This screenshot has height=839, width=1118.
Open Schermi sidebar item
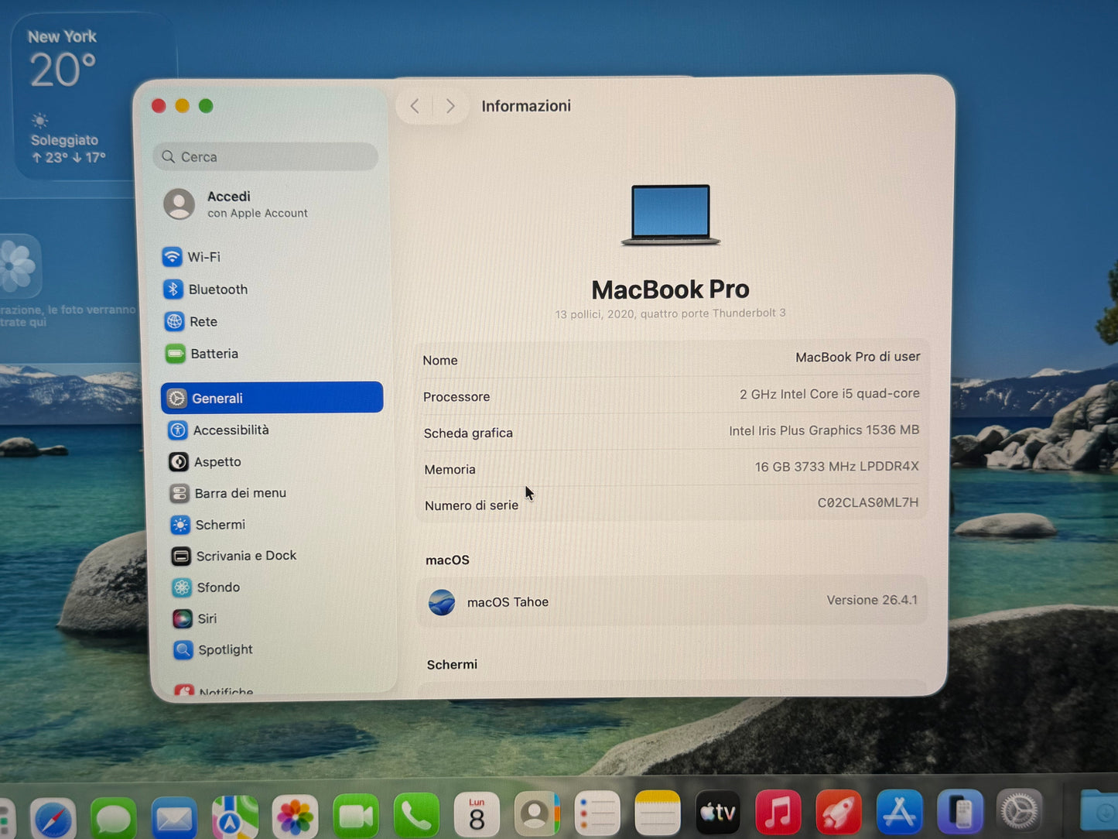(208, 525)
